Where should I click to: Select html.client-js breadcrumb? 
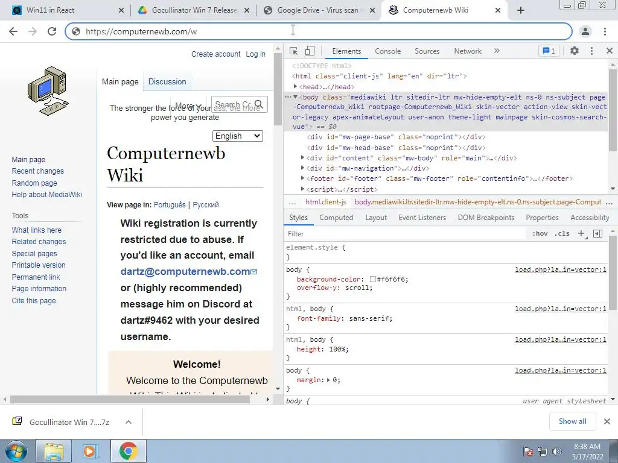click(x=325, y=202)
